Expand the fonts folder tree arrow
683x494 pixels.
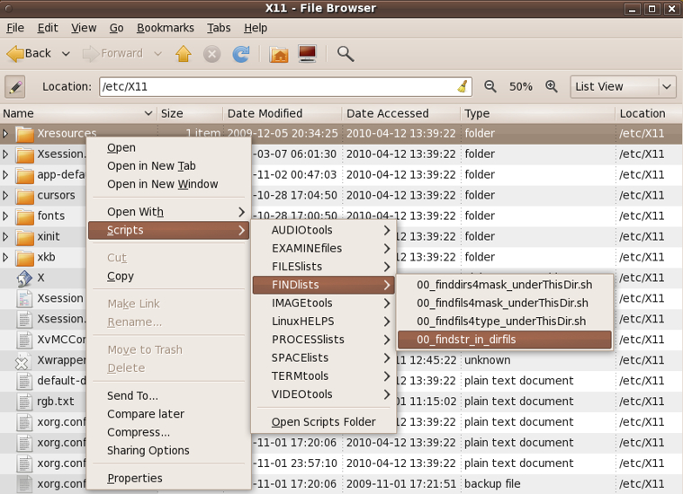[6, 216]
